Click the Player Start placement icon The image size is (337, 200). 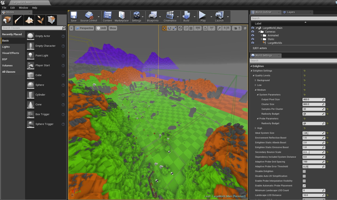tap(31, 65)
